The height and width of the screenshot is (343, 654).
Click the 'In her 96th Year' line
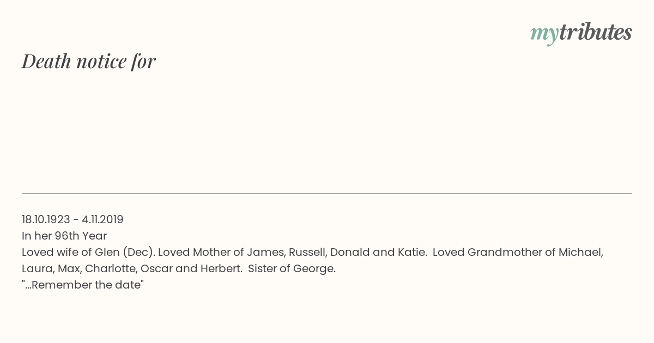coord(64,236)
